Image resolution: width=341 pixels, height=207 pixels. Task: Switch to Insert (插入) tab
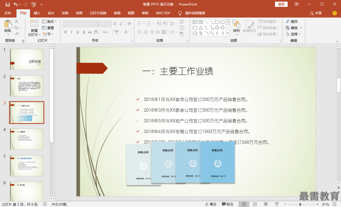click(x=37, y=13)
